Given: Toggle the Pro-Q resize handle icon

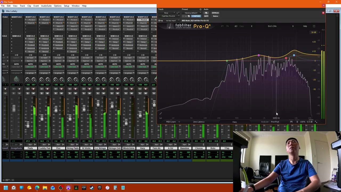Looking at the screenshot, I should [316, 122].
